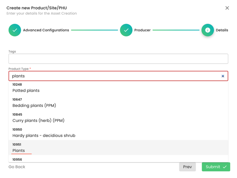Click the Advanced Configurations checkmark step icon
Screen dimensions: 237x178
[15, 30]
